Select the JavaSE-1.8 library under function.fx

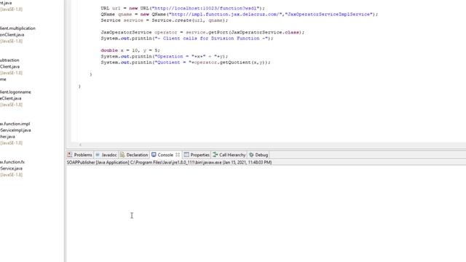[12, 175]
